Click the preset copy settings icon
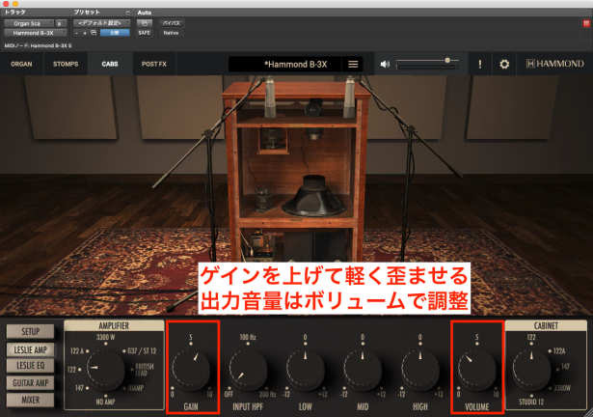593x417 pixels. [94, 33]
